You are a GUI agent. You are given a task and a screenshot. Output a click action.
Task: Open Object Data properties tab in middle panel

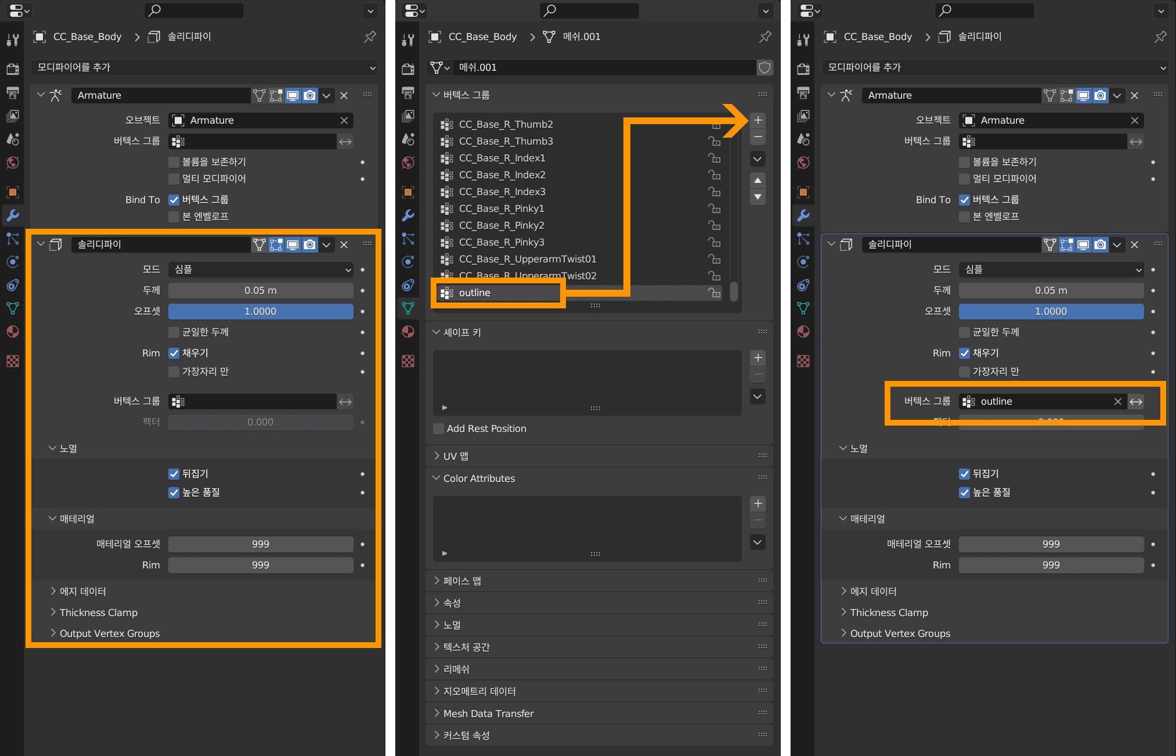click(408, 308)
